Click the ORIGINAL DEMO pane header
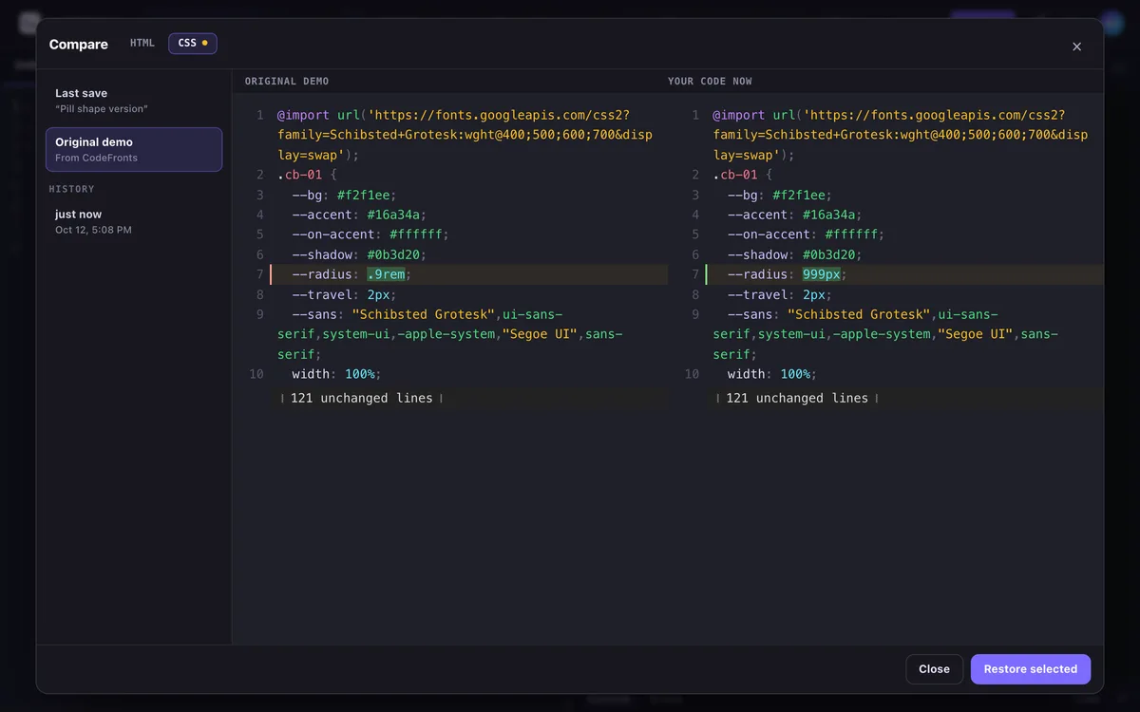The width and height of the screenshot is (1140, 712). coord(287,82)
